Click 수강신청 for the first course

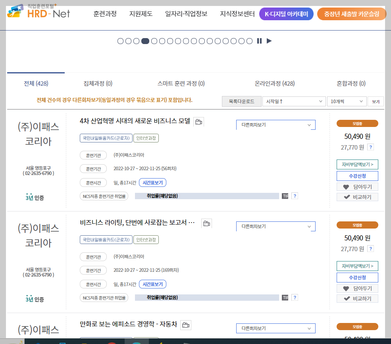click(357, 176)
